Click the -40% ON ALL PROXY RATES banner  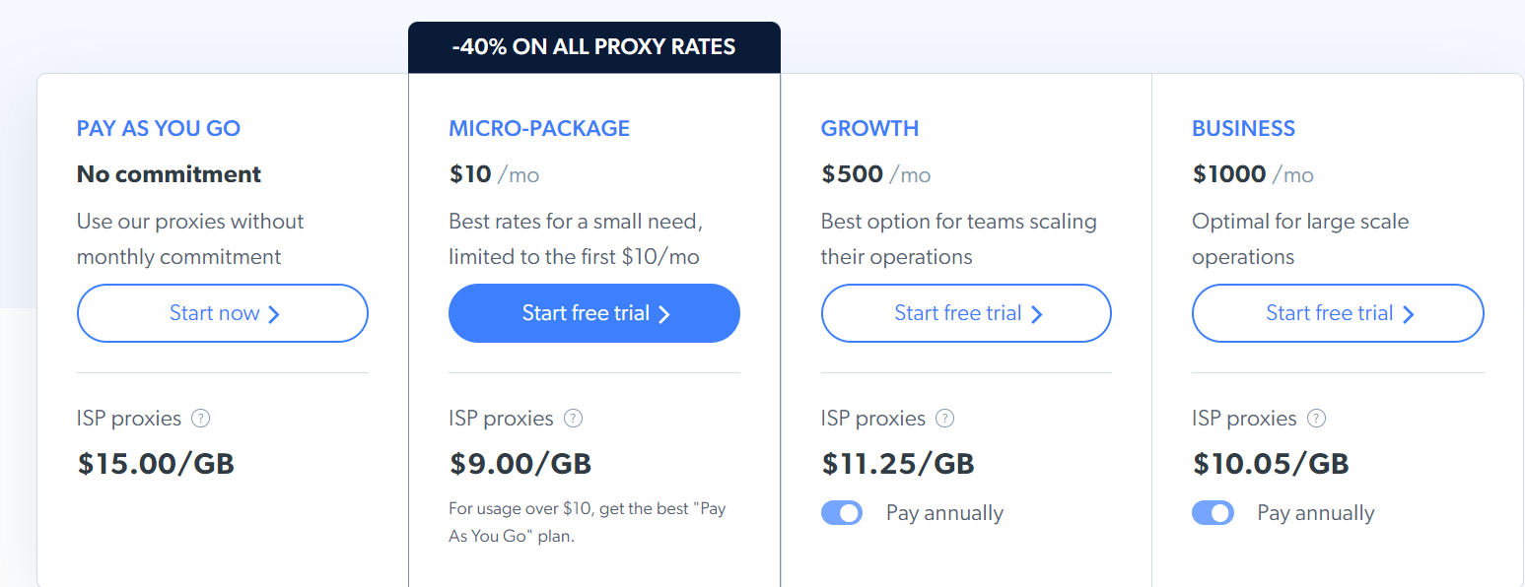pos(594,47)
